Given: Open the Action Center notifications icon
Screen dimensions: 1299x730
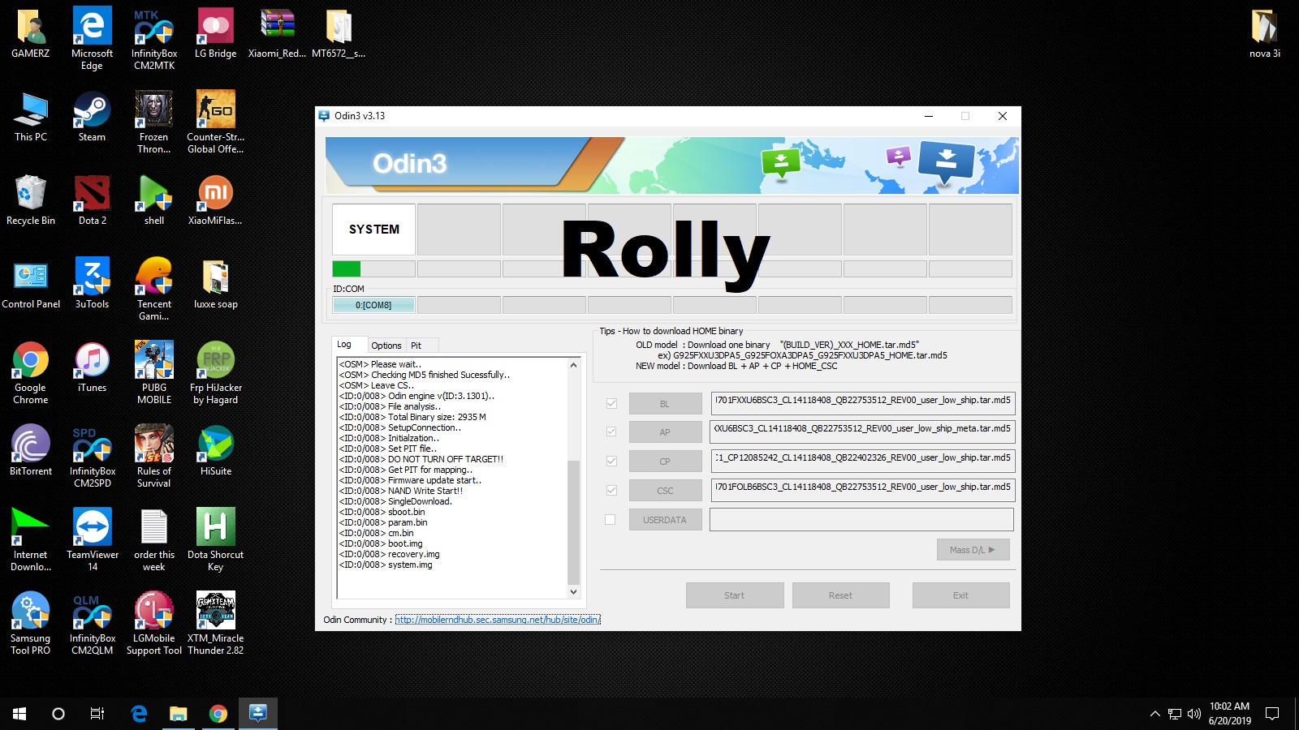Looking at the screenshot, I should [1272, 714].
